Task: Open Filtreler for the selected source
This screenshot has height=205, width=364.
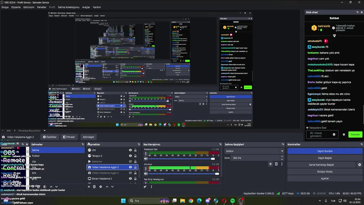Action: click(x=69, y=137)
